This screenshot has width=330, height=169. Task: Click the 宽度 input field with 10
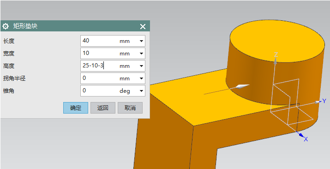(x=99, y=53)
